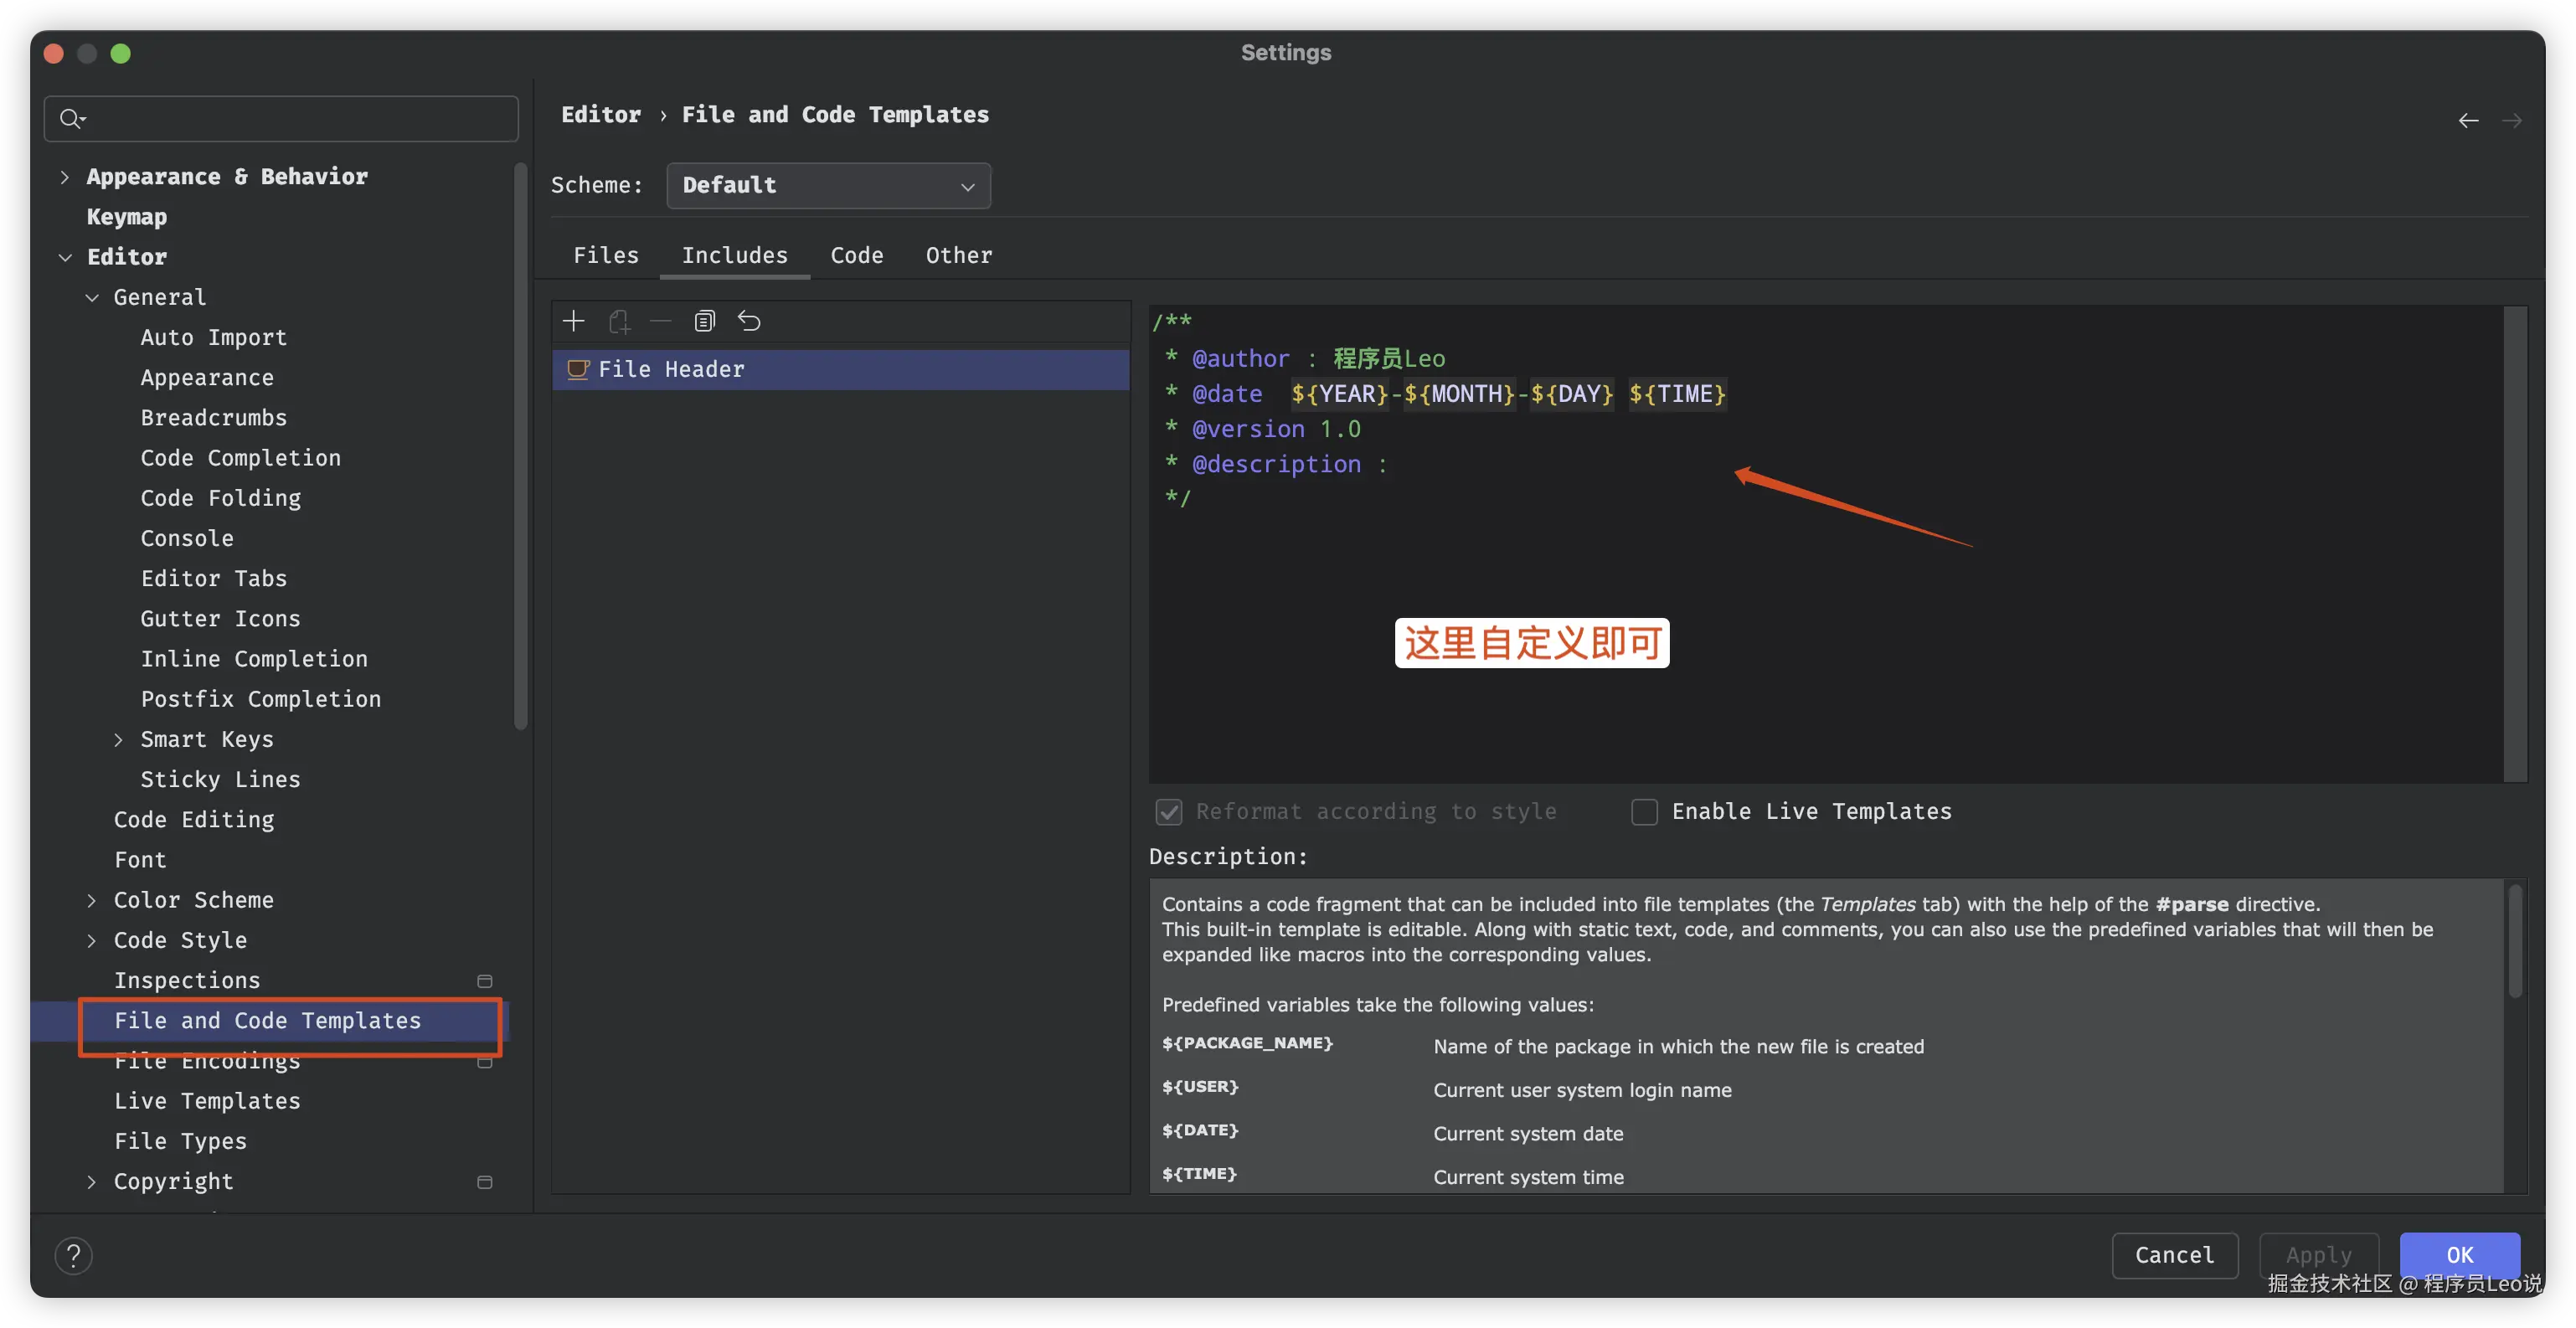Screen dimensions: 2576x1328
Task: Open Sticky Lines settings
Action: [x=221, y=780]
